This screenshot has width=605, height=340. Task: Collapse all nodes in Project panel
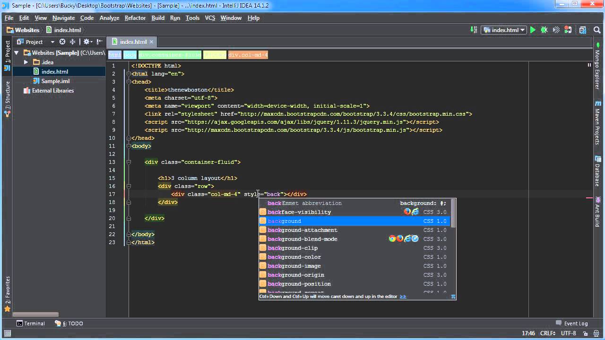pyautogui.click(x=72, y=42)
